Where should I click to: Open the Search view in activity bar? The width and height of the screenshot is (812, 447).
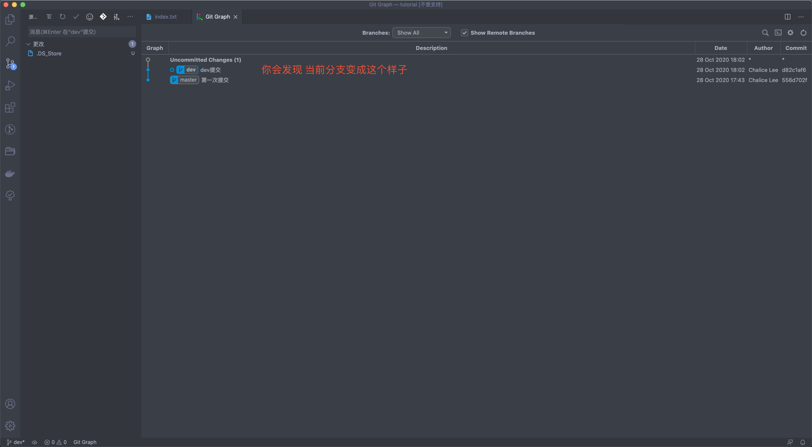click(x=10, y=41)
